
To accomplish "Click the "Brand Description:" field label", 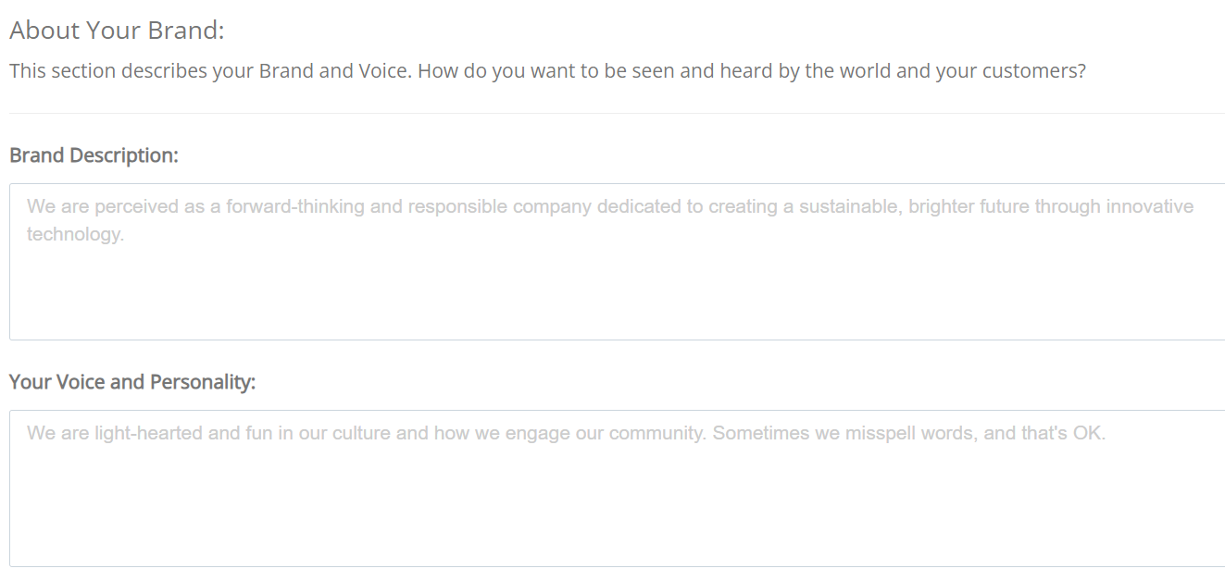I will [x=94, y=155].
